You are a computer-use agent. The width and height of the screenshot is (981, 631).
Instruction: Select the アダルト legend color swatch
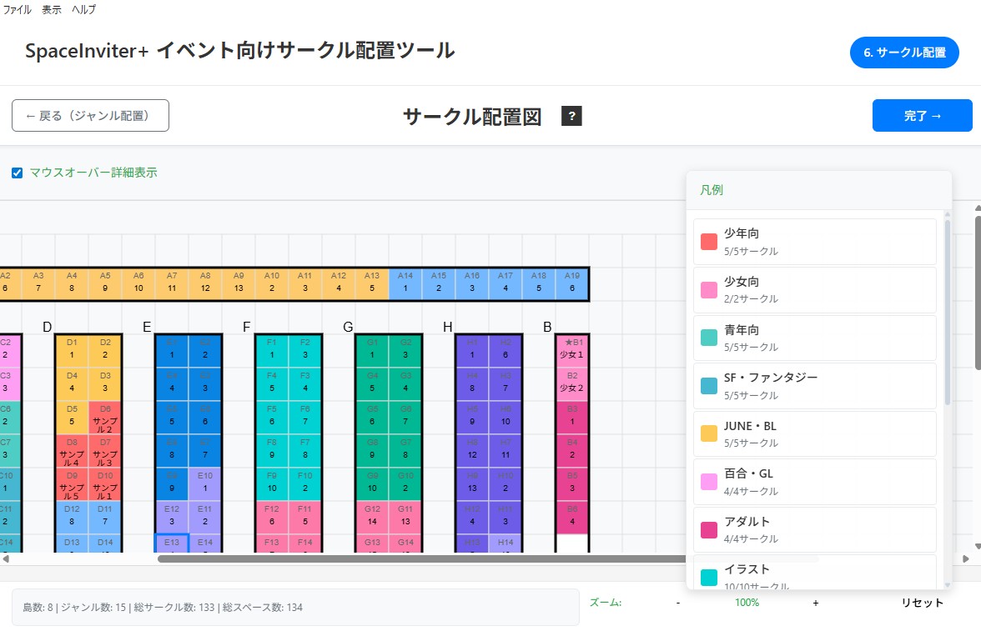[711, 529]
